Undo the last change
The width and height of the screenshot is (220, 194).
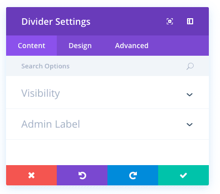point(82,175)
